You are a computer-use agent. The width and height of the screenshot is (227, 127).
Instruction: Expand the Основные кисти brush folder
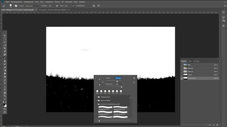(97, 97)
